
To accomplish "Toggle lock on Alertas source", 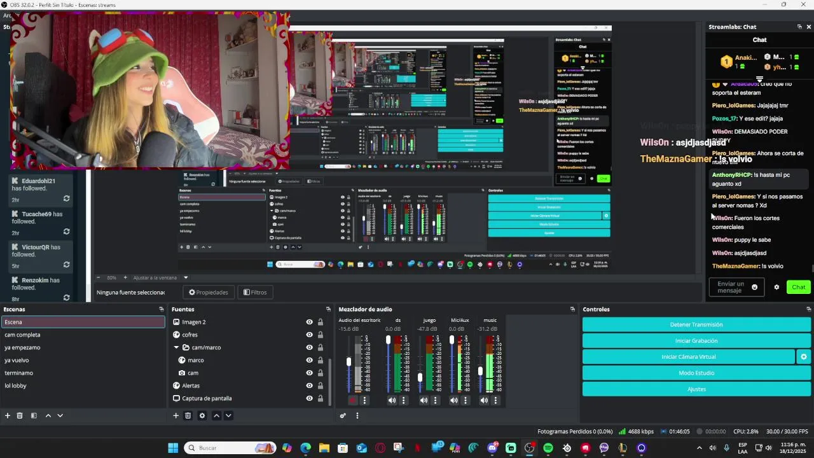I will pyautogui.click(x=321, y=385).
